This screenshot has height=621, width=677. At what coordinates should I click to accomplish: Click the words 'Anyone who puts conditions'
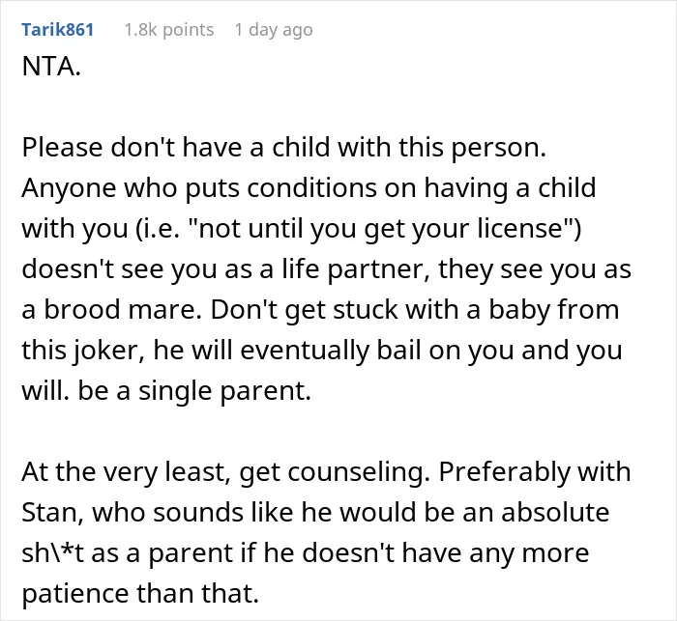tap(199, 188)
